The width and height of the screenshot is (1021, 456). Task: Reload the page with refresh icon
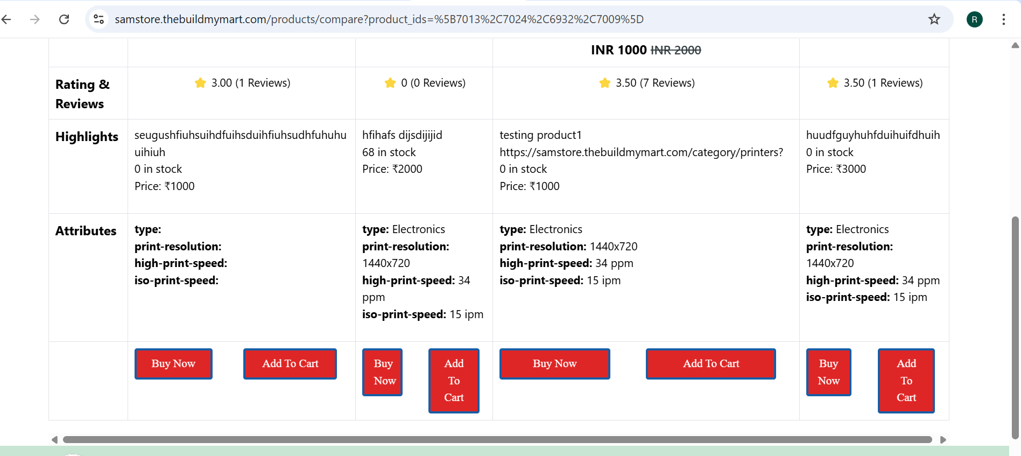[x=64, y=19]
